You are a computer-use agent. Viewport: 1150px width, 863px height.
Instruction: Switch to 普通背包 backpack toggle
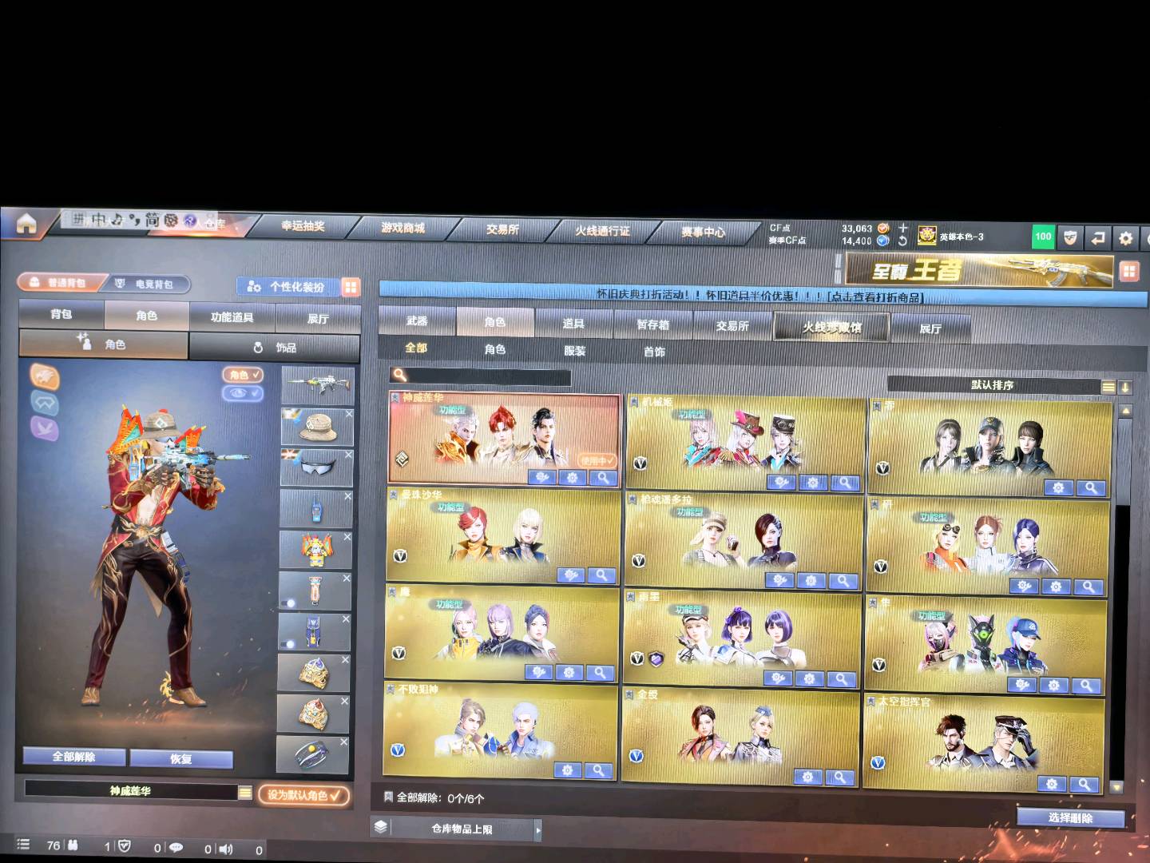click(x=61, y=282)
